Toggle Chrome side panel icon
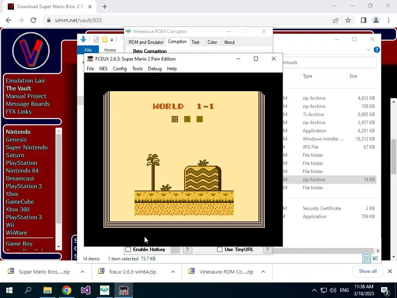The image size is (397, 298). (364, 20)
